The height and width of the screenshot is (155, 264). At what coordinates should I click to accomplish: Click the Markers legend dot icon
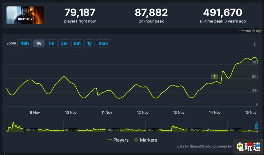[x=136, y=140]
